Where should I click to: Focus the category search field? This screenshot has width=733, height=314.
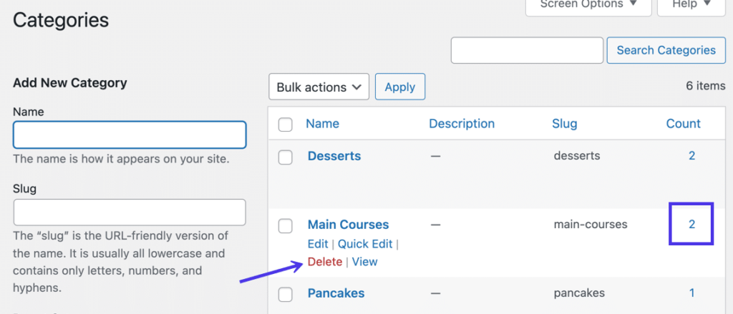click(527, 50)
